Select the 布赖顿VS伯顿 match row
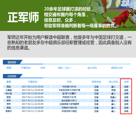136x115 pixels. (x=67, y=97)
